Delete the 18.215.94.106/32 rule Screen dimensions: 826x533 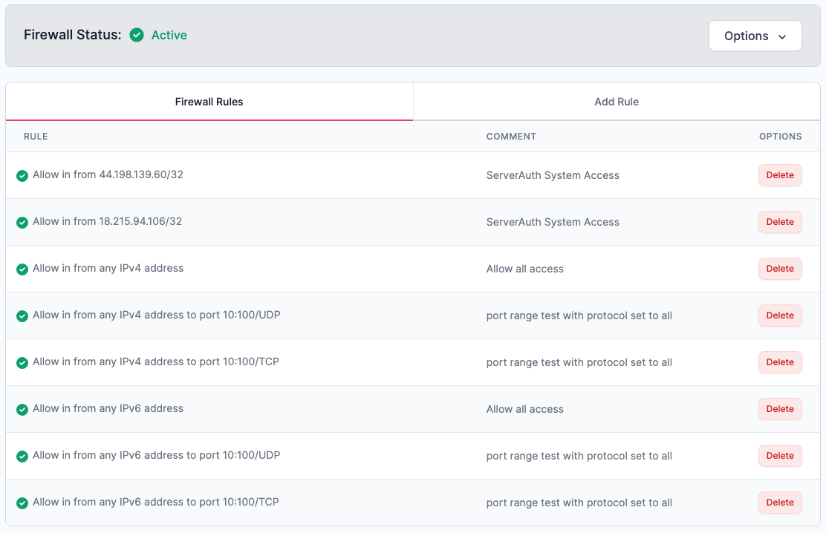click(780, 222)
